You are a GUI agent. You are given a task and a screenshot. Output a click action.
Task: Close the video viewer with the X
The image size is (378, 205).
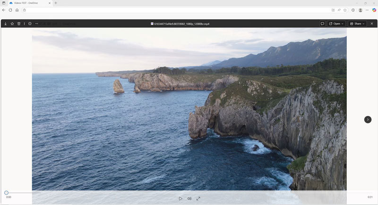[x=372, y=24]
